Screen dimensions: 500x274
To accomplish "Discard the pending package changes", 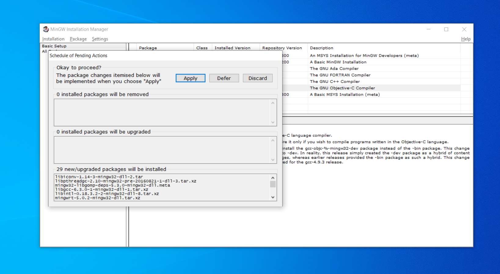I will point(257,78).
